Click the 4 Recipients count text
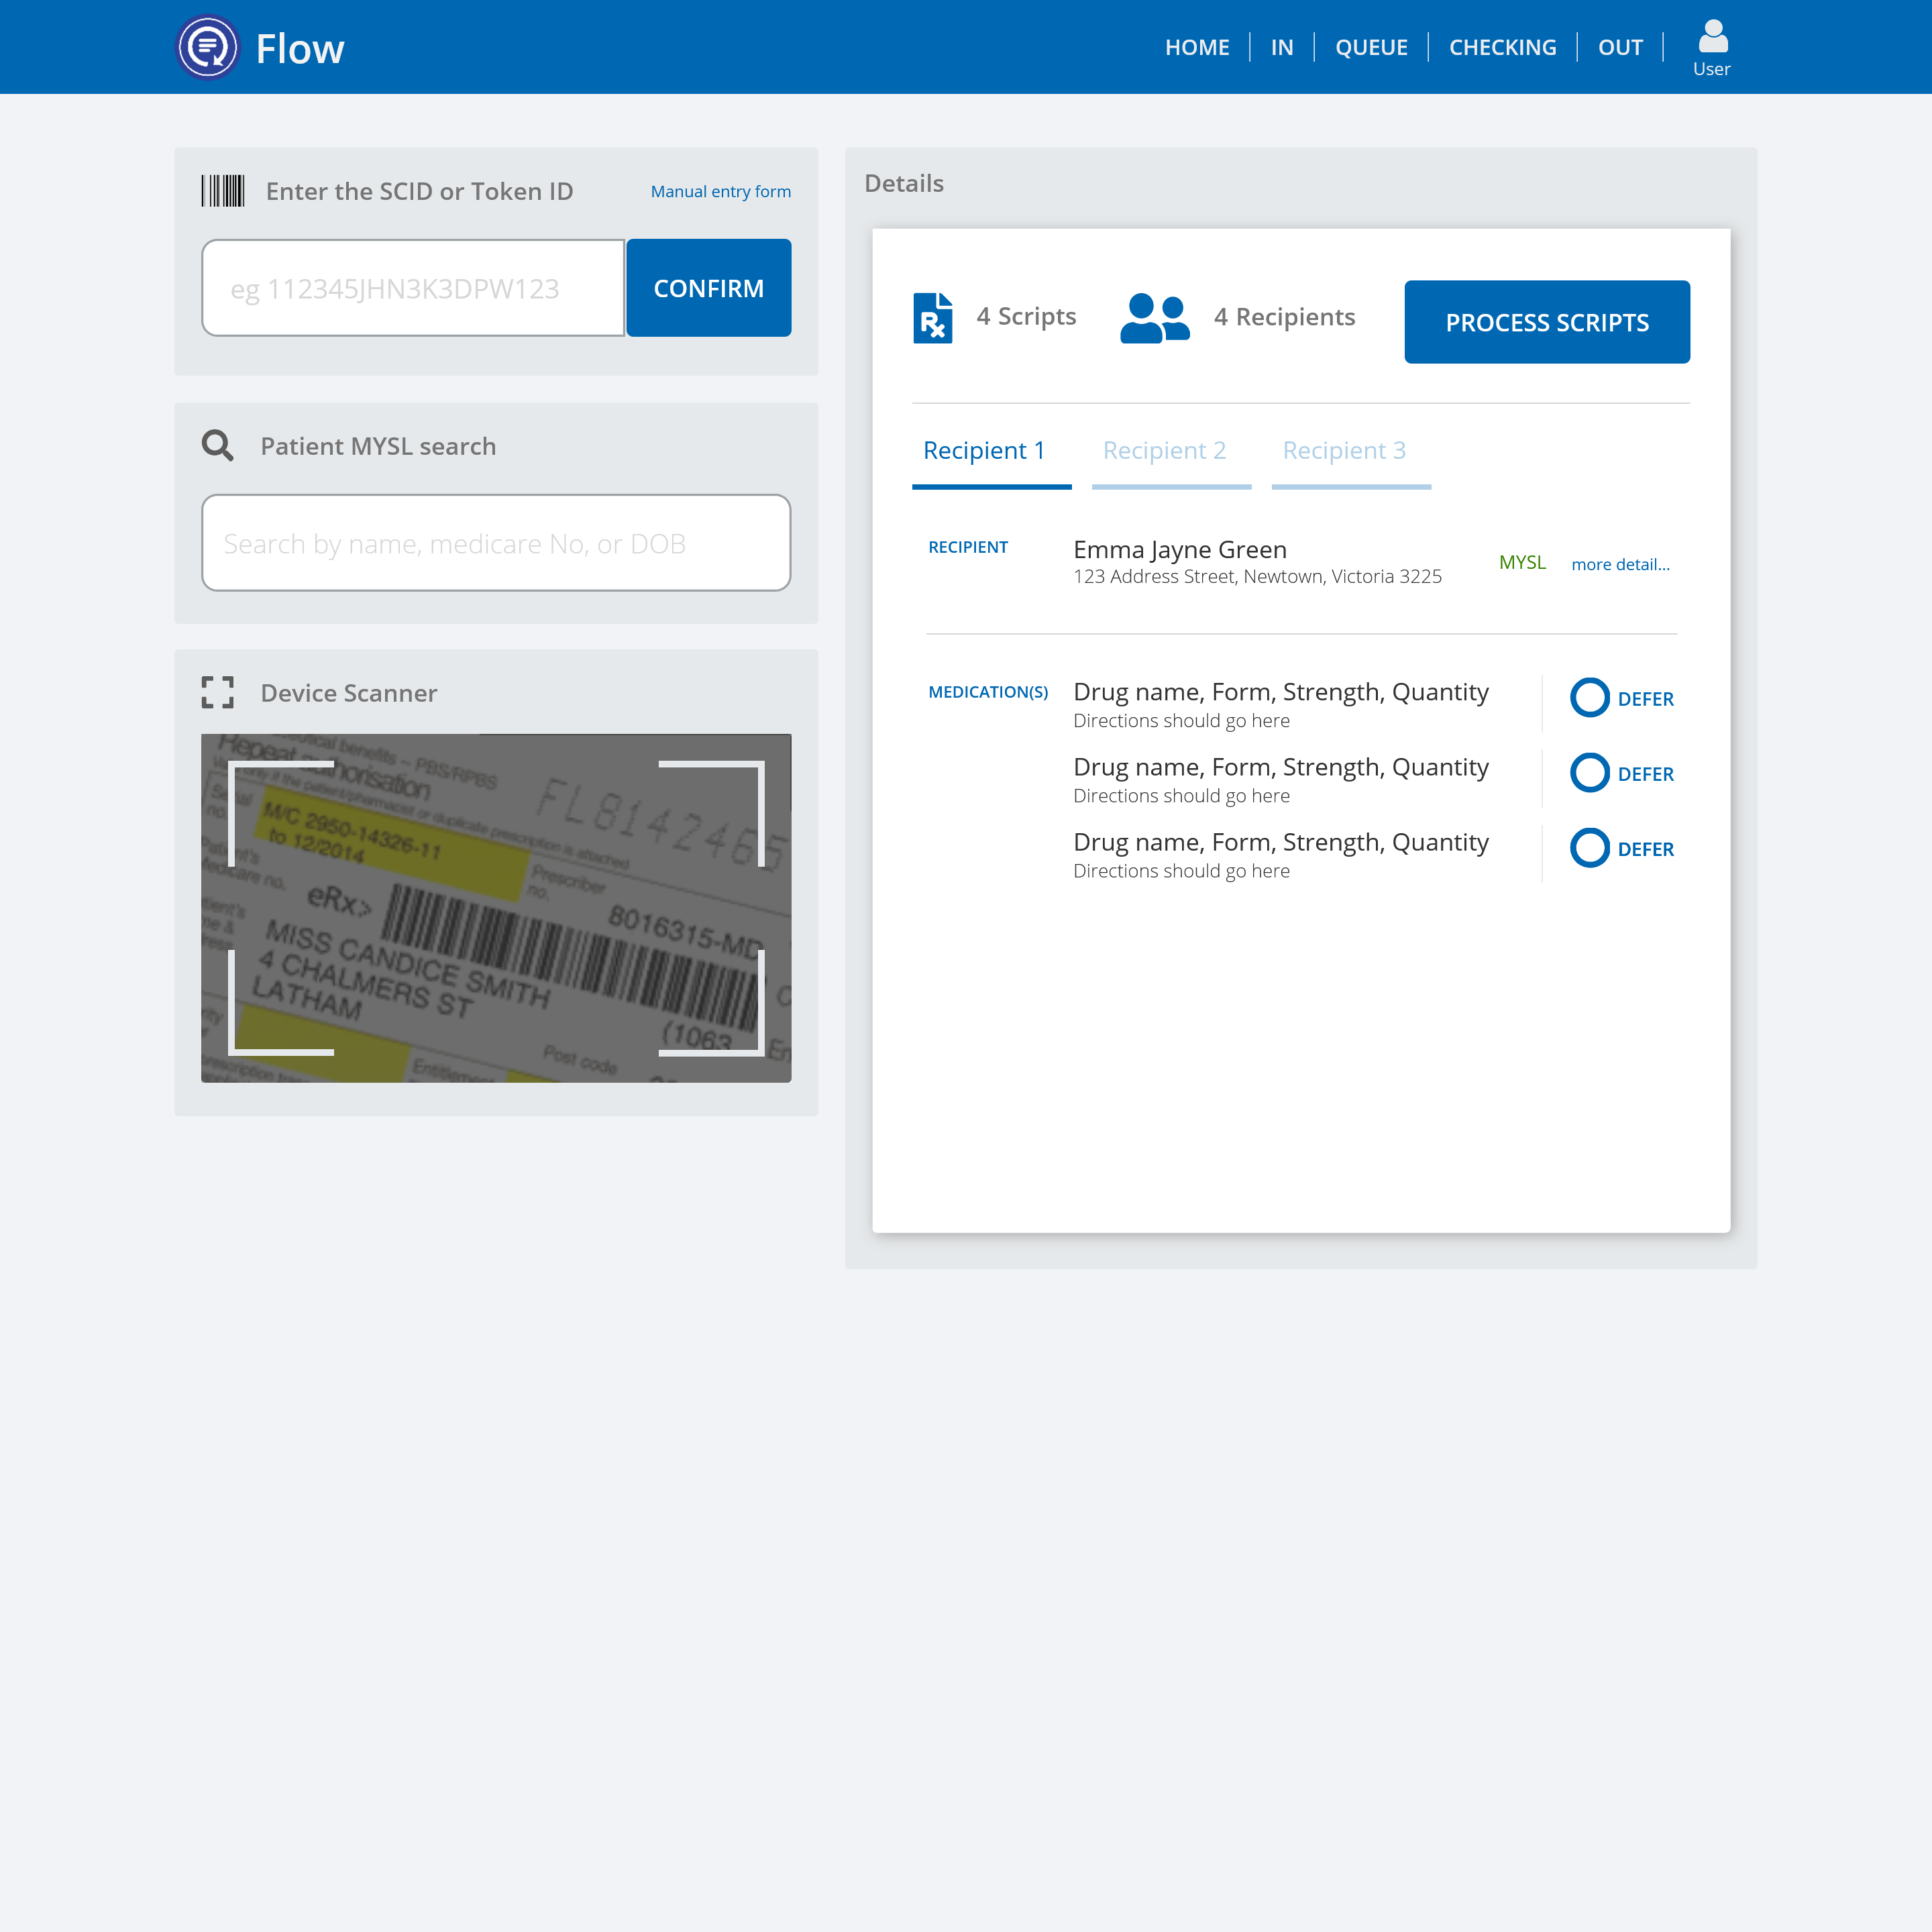The height and width of the screenshot is (1932, 1932). point(1284,317)
